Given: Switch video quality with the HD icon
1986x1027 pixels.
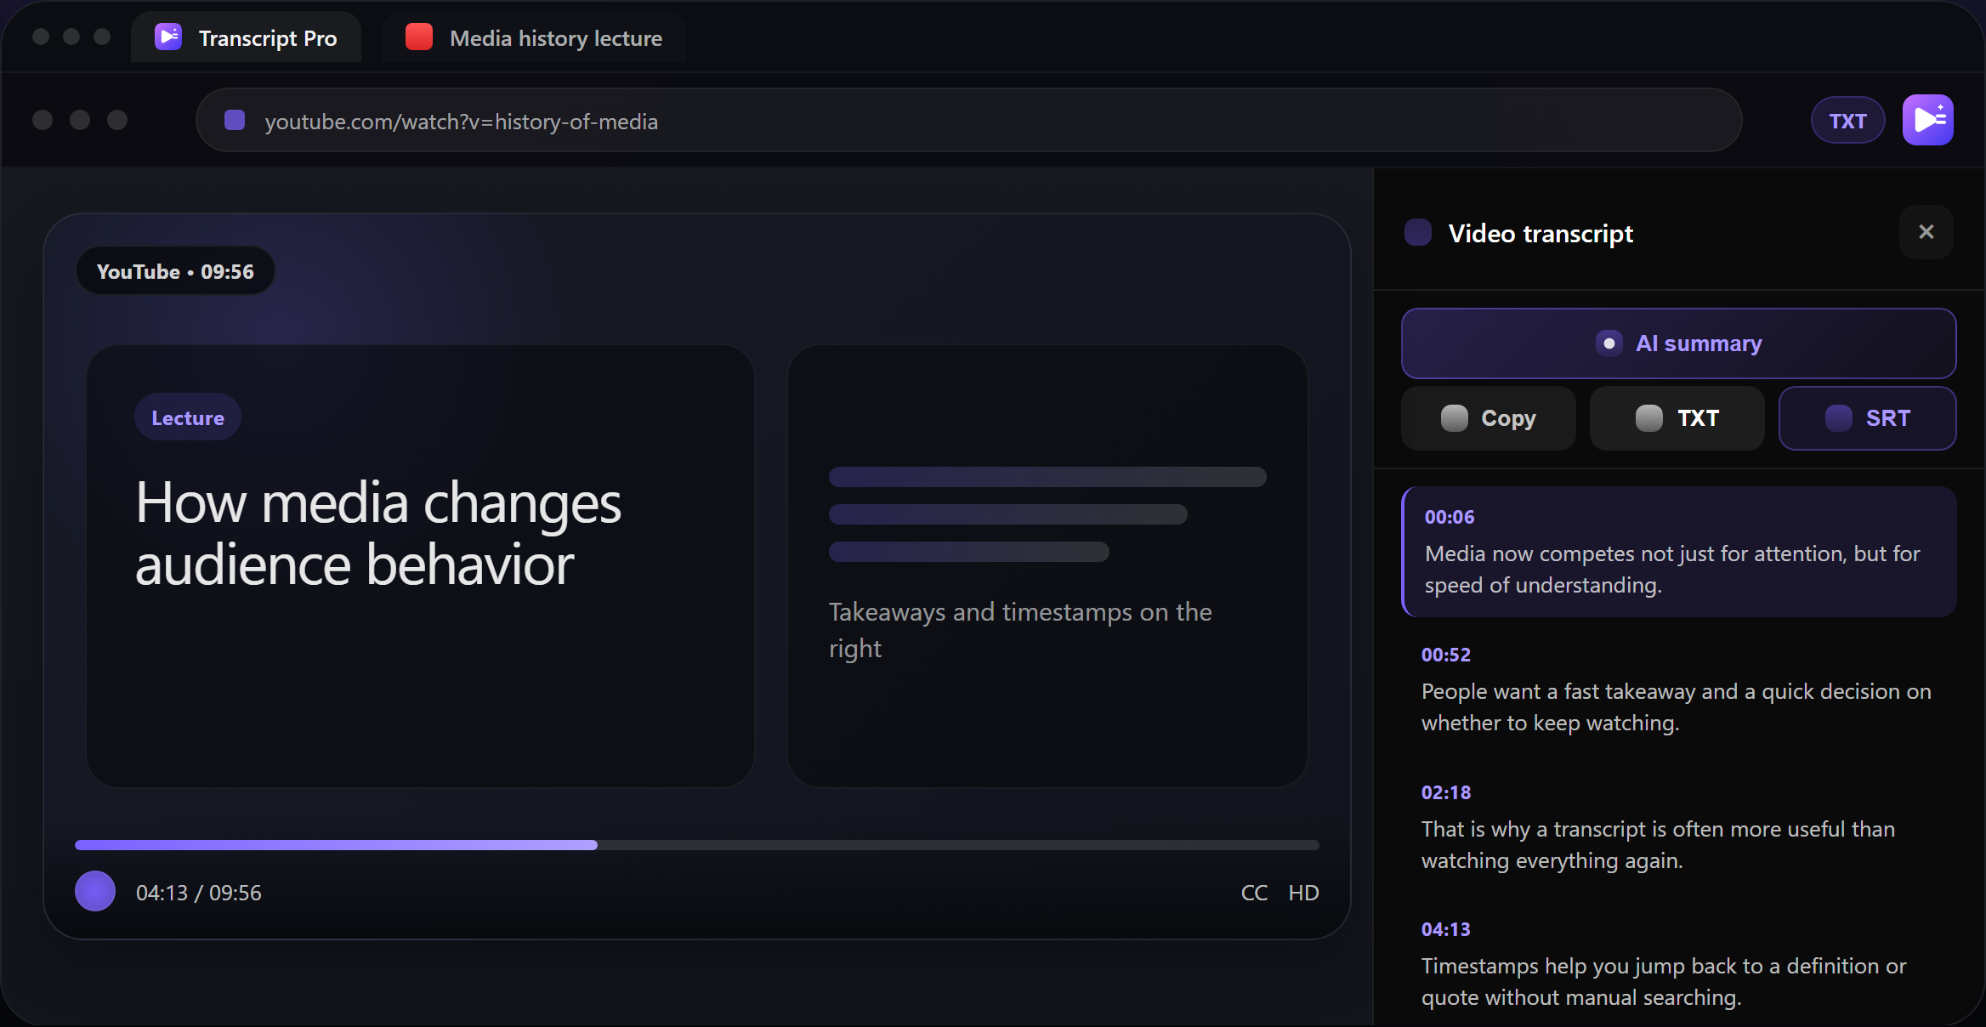Looking at the screenshot, I should (1303, 892).
